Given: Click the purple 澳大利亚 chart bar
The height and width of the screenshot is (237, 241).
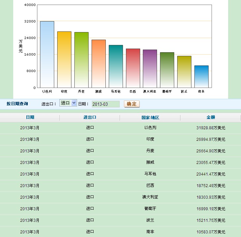Looking at the screenshot, I should pos(150,68).
